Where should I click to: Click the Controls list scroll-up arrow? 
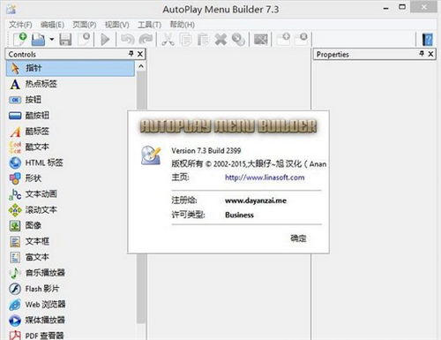141,66
